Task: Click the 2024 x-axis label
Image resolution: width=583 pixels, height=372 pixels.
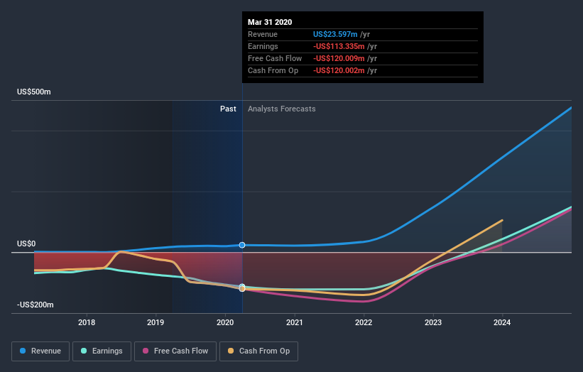Action: click(x=502, y=322)
